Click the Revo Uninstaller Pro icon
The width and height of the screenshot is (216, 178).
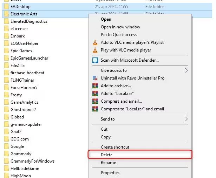pyautogui.click(x=95, y=78)
